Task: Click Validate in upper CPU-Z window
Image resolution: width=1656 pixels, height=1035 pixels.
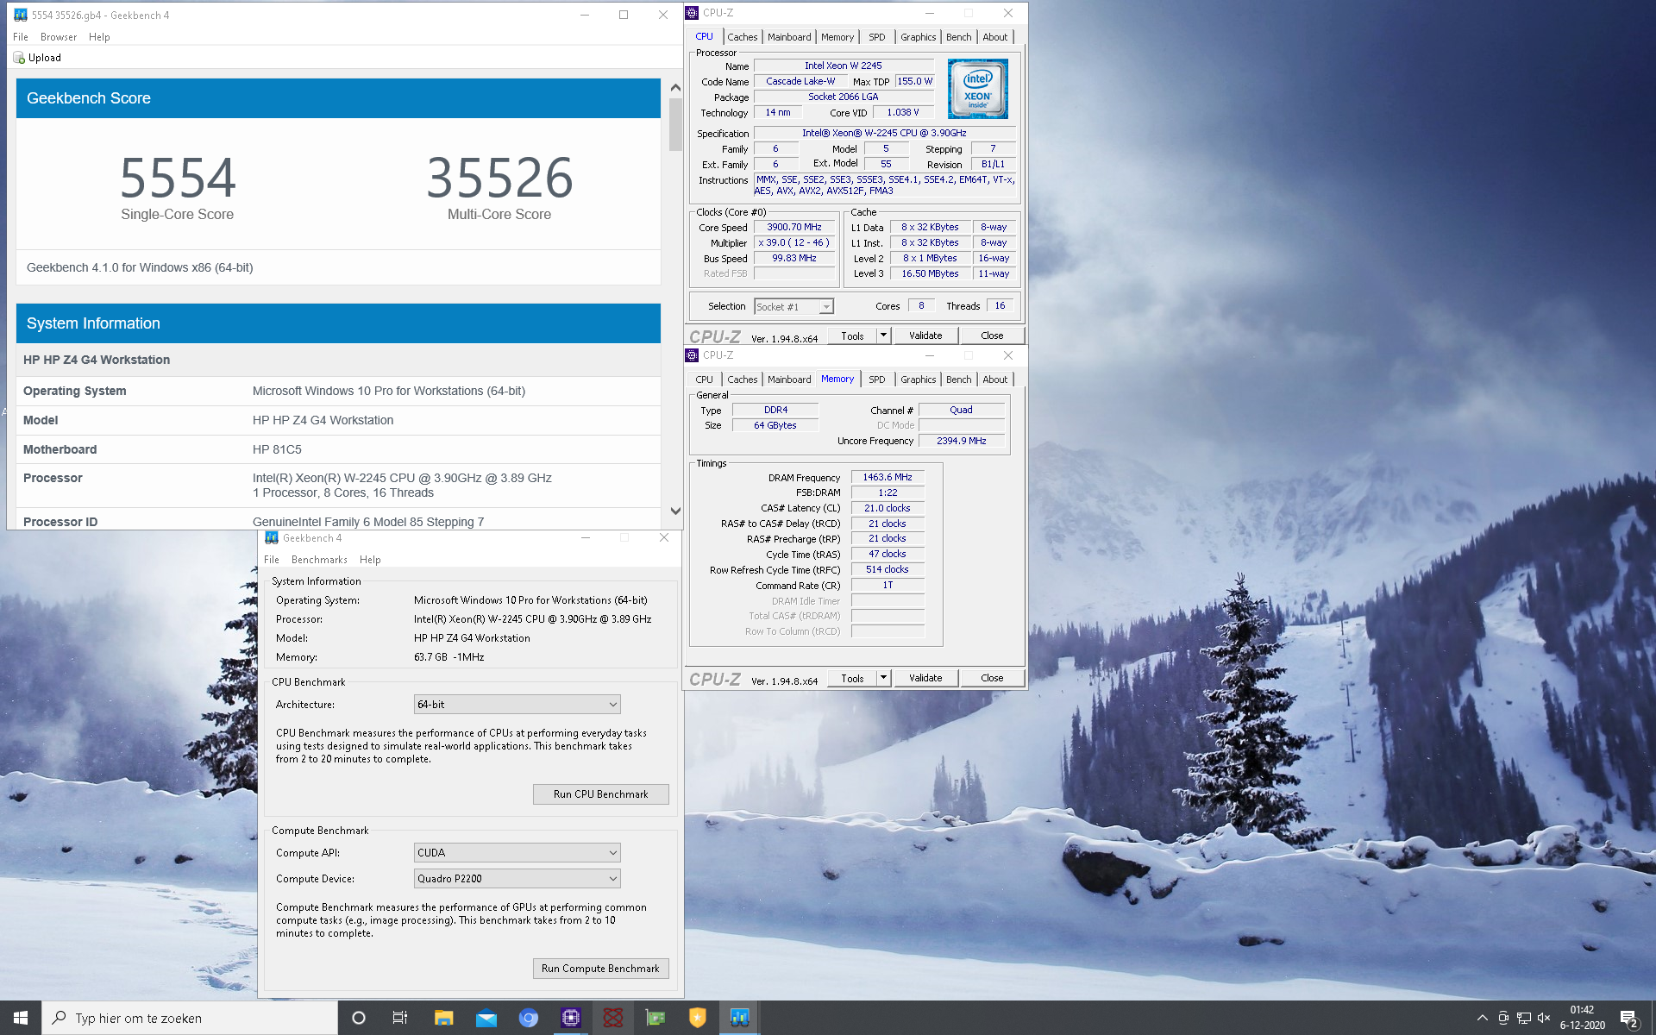Action: [x=925, y=336]
